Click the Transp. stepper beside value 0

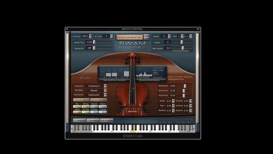coord(169,36)
